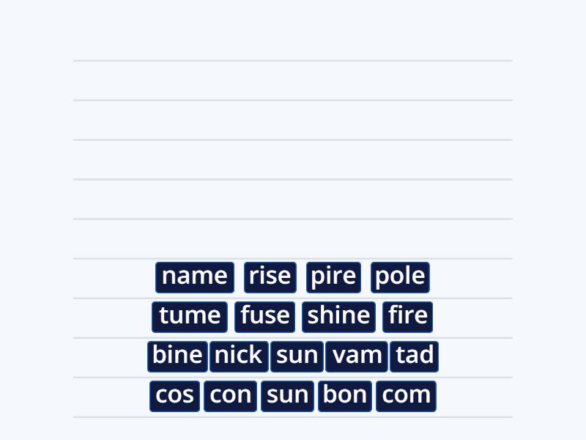Image resolution: width=586 pixels, height=440 pixels.
Task: Click the "vam" tile
Action: pos(356,356)
